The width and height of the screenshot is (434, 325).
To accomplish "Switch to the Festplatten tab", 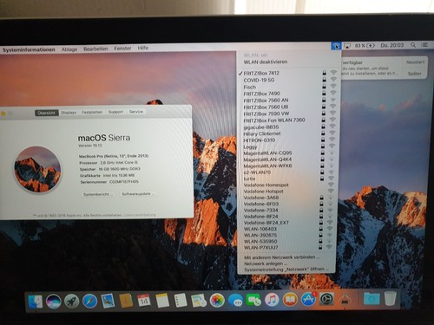I will point(92,112).
